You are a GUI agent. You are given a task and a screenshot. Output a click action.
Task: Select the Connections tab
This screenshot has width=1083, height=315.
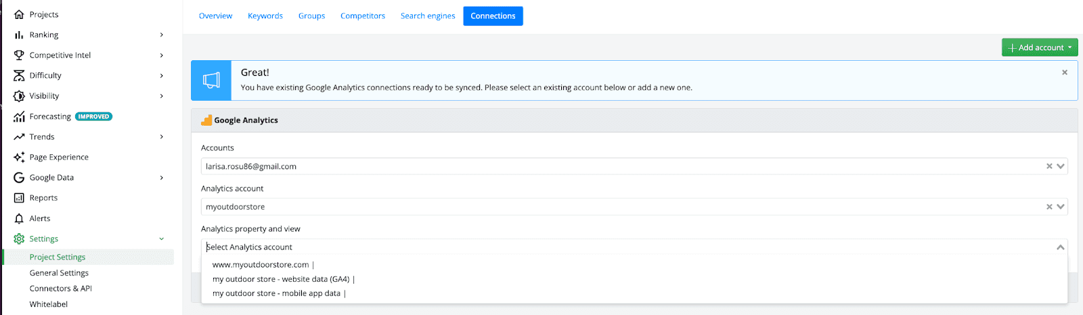pyautogui.click(x=493, y=16)
